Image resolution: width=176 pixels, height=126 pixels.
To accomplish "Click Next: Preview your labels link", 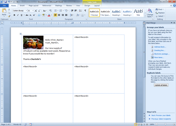I will (x=161, y=115).
